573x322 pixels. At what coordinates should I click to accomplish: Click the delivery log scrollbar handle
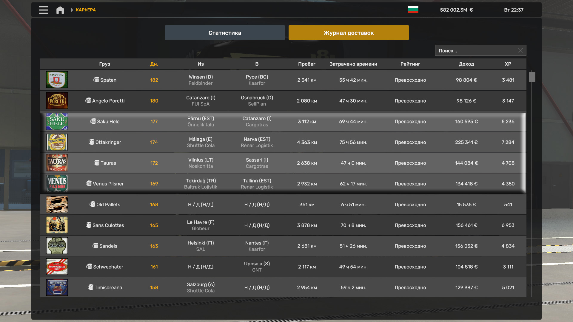(532, 77)
